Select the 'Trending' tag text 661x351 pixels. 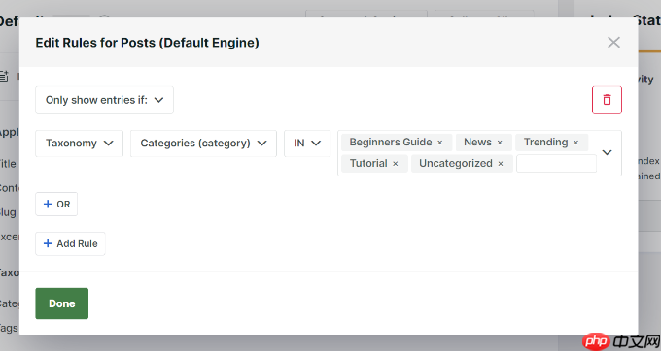[545, 143]
